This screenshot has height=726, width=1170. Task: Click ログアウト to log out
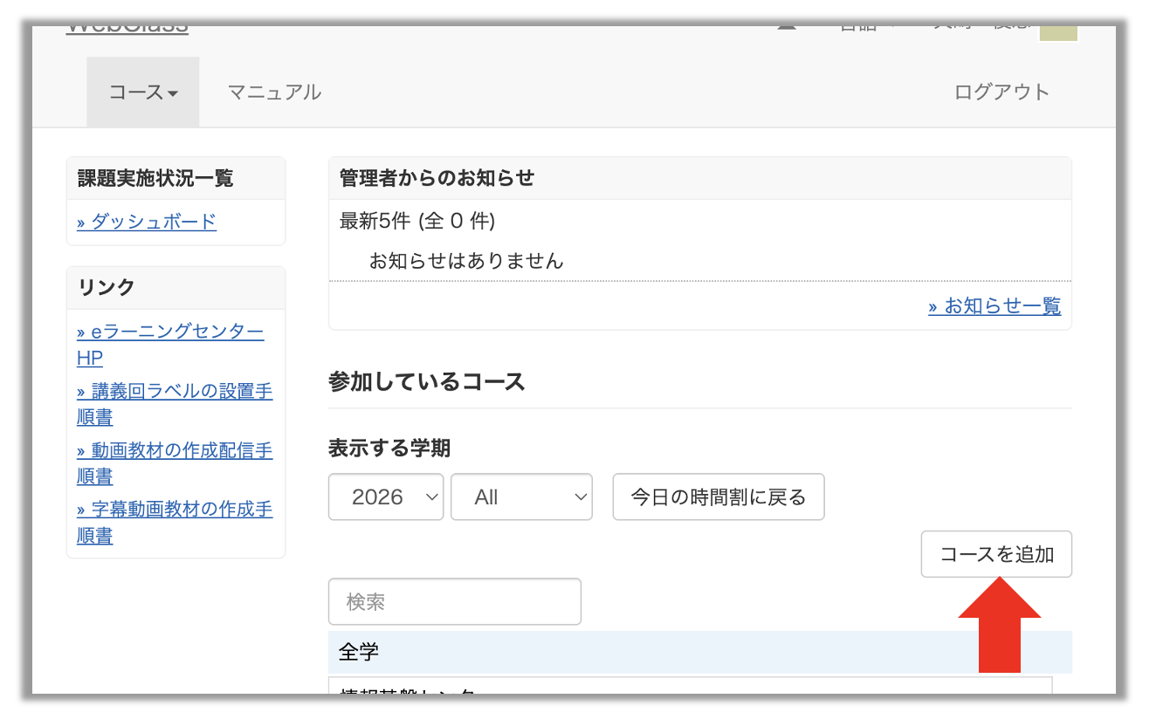coord(1001,92)
